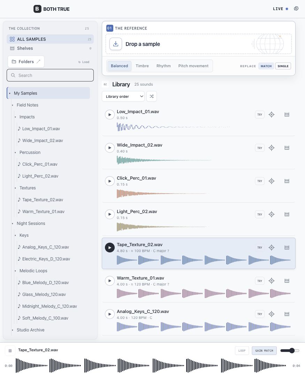Select Blue_Melody_D_120.wav in the tree
This screenshot has width=305, height=376.
point(45,283)
